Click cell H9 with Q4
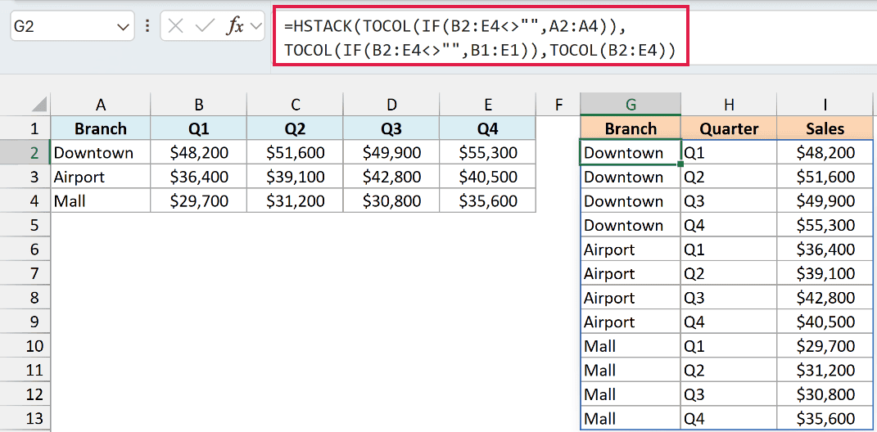The image size is (877, 432). tap(729, 322)
